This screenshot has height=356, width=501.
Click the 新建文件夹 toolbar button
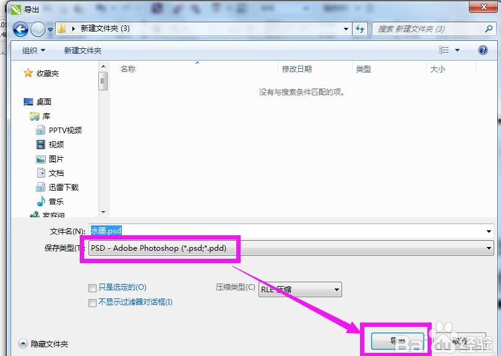pos(82,51)
